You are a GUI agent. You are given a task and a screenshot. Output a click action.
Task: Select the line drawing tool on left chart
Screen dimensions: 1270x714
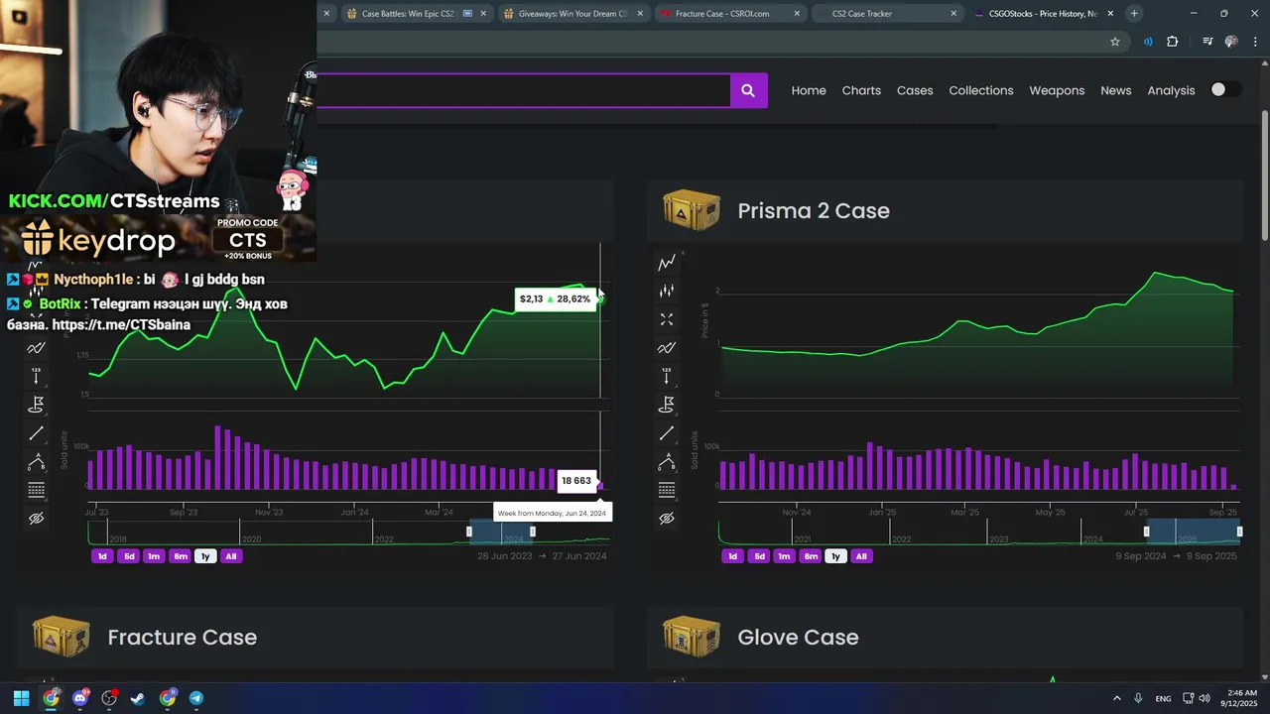pos(36,433)
